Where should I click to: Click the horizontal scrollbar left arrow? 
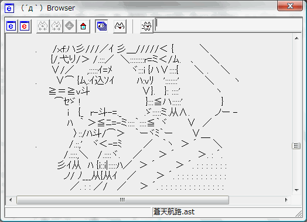[11, 200]
